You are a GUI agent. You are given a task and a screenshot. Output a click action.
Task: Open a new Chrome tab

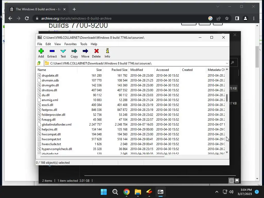pos(74,9)
